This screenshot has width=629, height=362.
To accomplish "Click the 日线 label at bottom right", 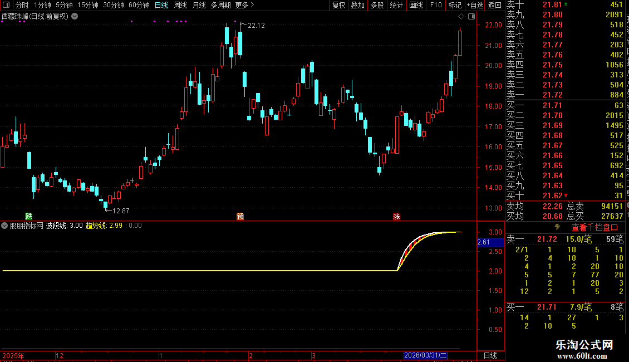I will (490, 355).
